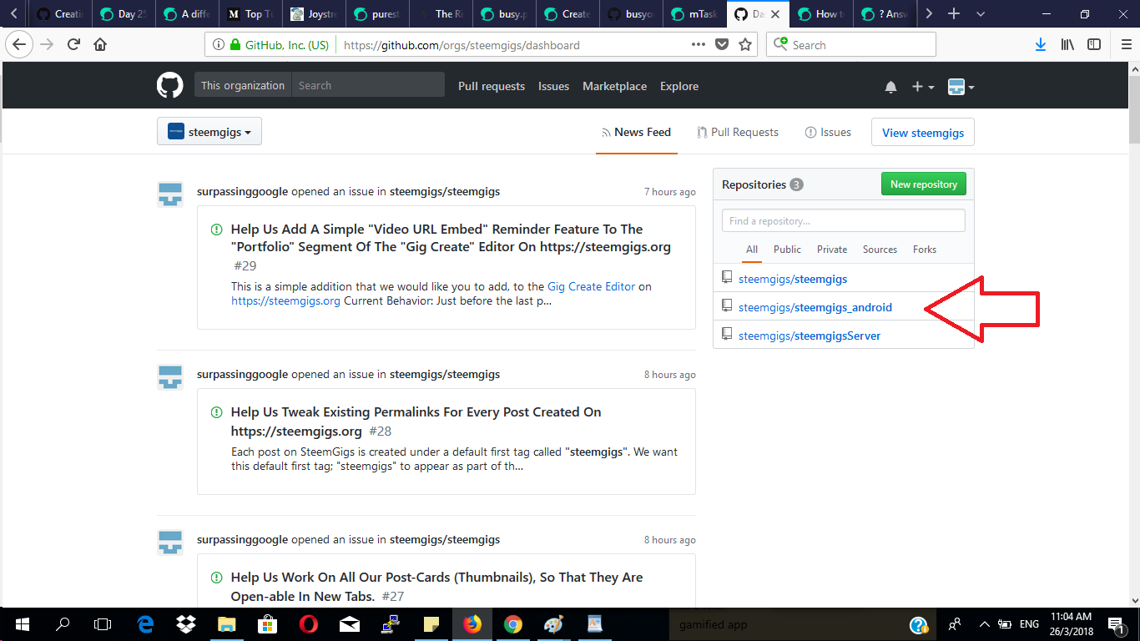
Task: Go forward with the browser forward arrow
Action: pyautogui.click(x=47, y=45)
